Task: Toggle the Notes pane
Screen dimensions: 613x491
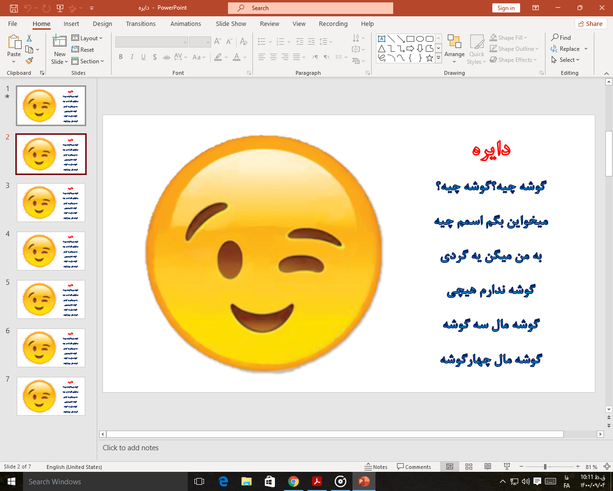Action: point(376,467)
